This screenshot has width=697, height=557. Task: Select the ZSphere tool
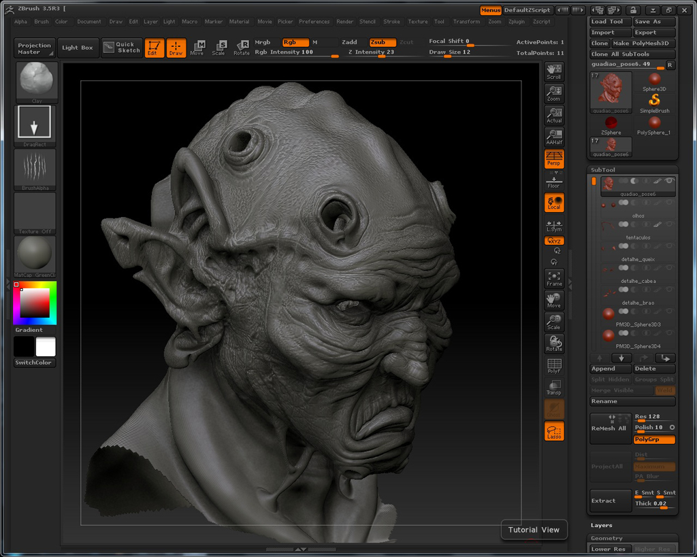[x=611, y=126]
